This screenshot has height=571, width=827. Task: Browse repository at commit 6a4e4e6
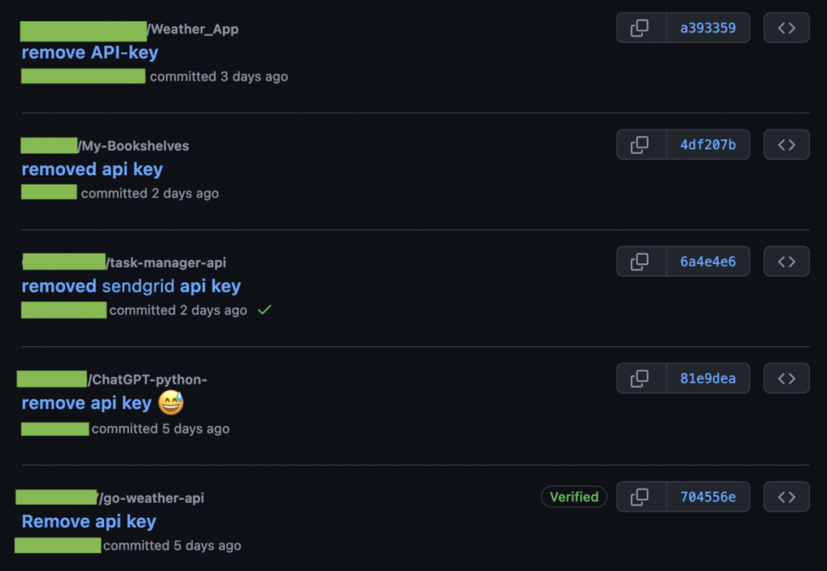tap(786, 262)
